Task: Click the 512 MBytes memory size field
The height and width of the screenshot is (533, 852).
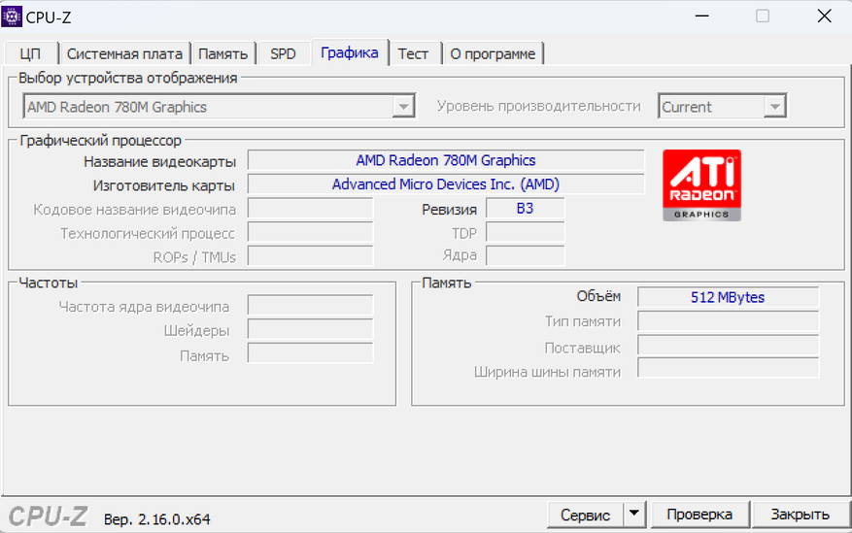Action: (728, 297)
